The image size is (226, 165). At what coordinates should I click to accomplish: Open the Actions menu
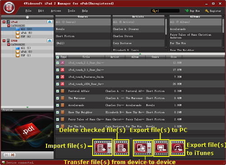[x=56, y=11]
